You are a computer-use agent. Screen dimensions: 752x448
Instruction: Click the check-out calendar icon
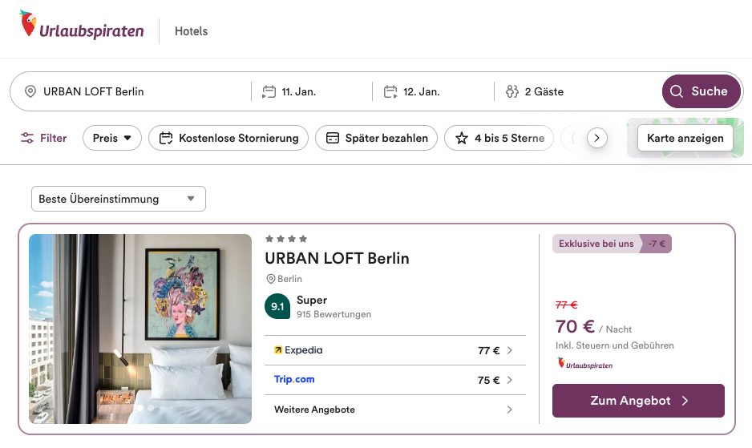[390, 91]
